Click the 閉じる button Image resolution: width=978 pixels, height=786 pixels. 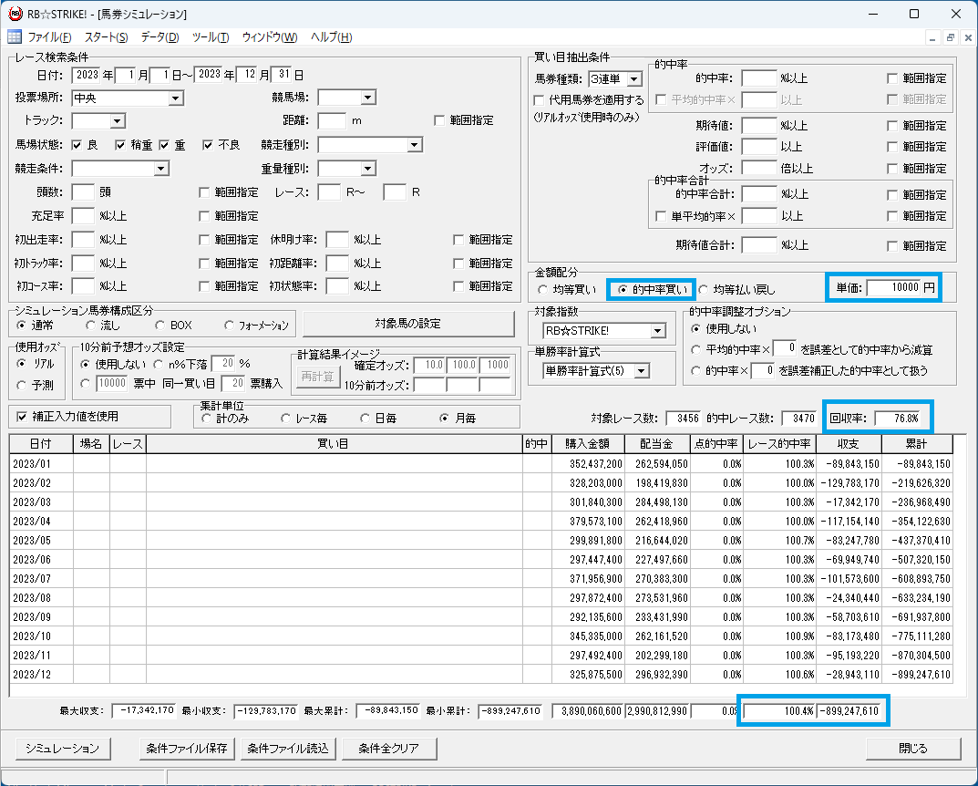(913, 748)
